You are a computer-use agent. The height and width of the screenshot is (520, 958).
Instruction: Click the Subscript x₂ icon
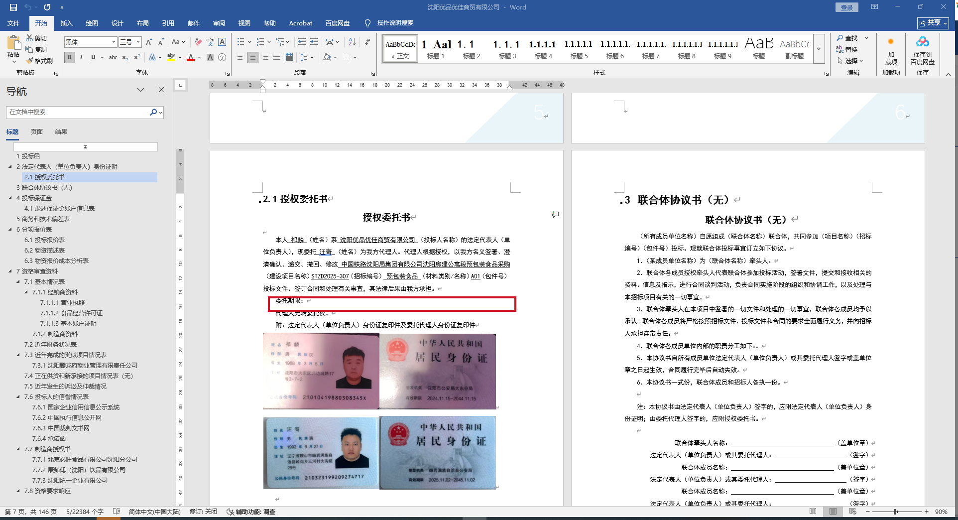point(125,57)
